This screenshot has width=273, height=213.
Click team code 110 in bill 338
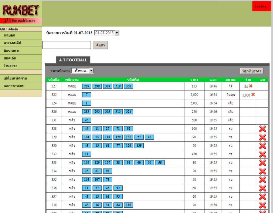129,205
